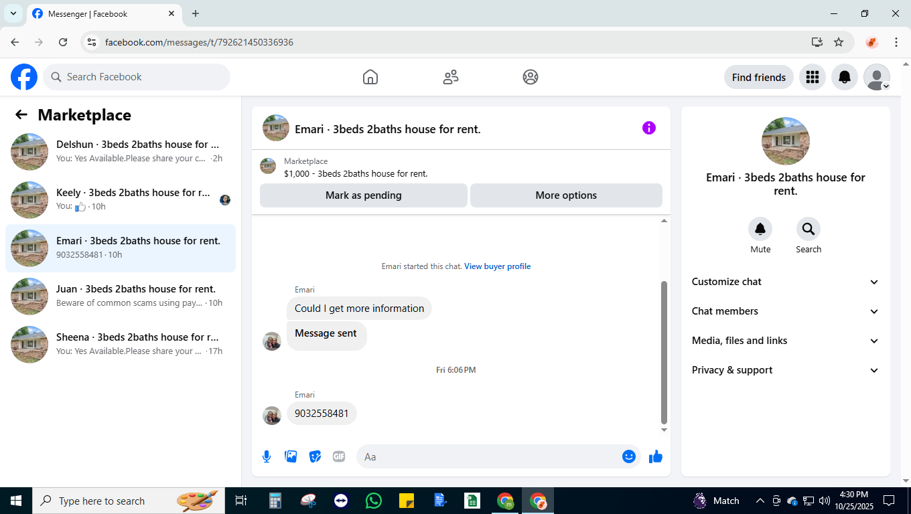Open WhatsApp from taskbar
Screen dimensions: 911x514
tap(374, 501)
